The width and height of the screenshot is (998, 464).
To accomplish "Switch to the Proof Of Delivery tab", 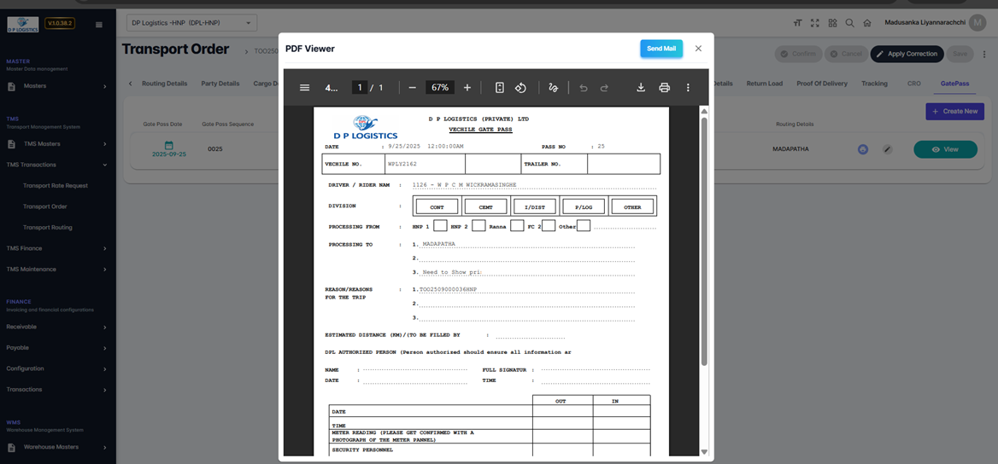I will click(821, 84).
